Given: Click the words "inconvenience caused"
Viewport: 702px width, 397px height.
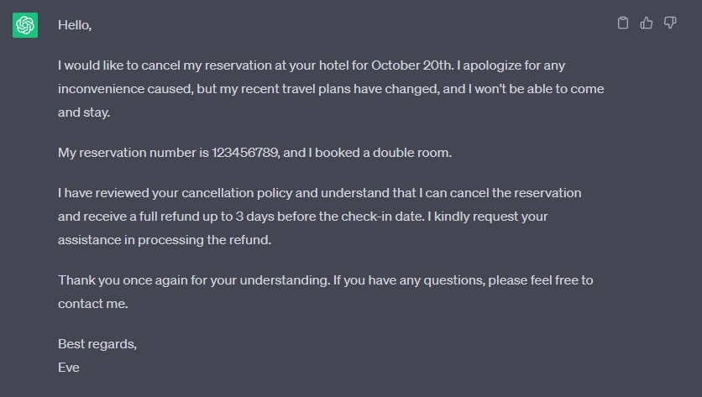Looking at the screenshot, I should click(125, 89).
